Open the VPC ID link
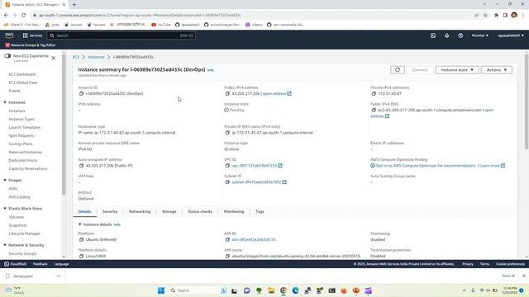529x297 pixels. pyautogui.click(x=254, y=166)
